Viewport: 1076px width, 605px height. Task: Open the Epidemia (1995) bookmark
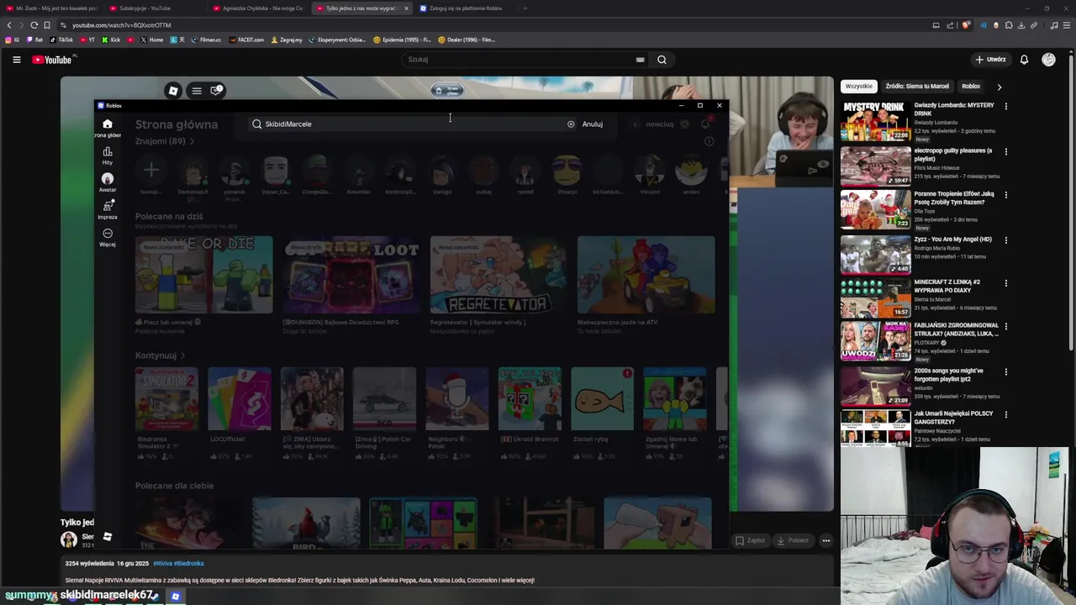(402, 39)
